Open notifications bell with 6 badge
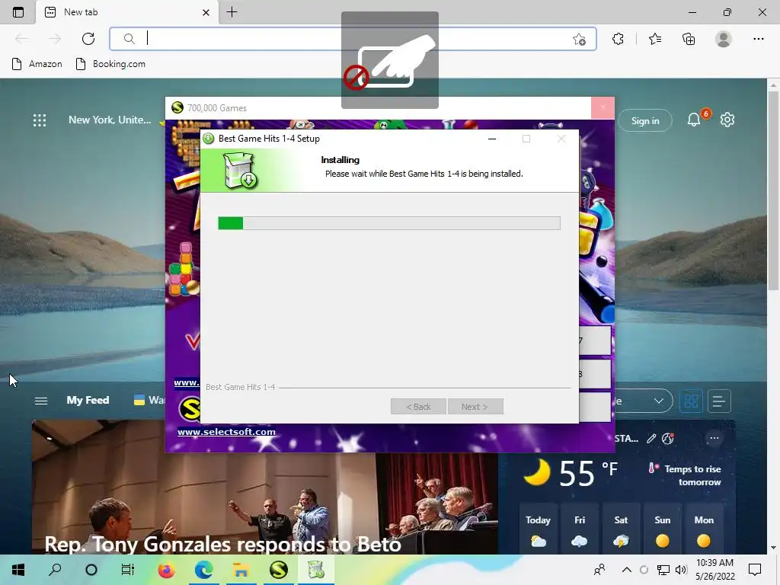 click(x=695, y=120)
